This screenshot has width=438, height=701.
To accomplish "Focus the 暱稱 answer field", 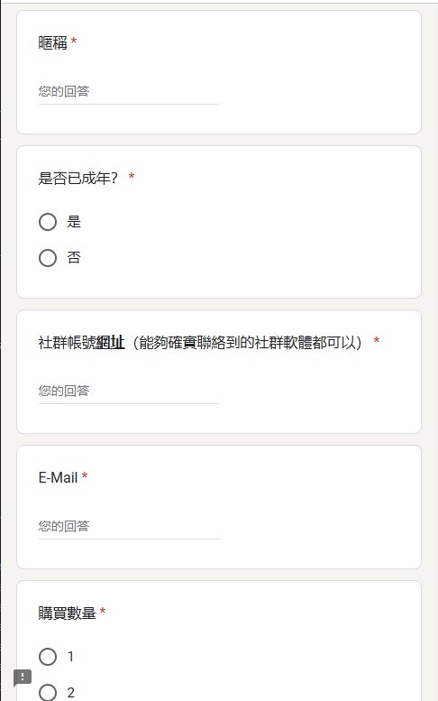I will [x=129, y=92].
